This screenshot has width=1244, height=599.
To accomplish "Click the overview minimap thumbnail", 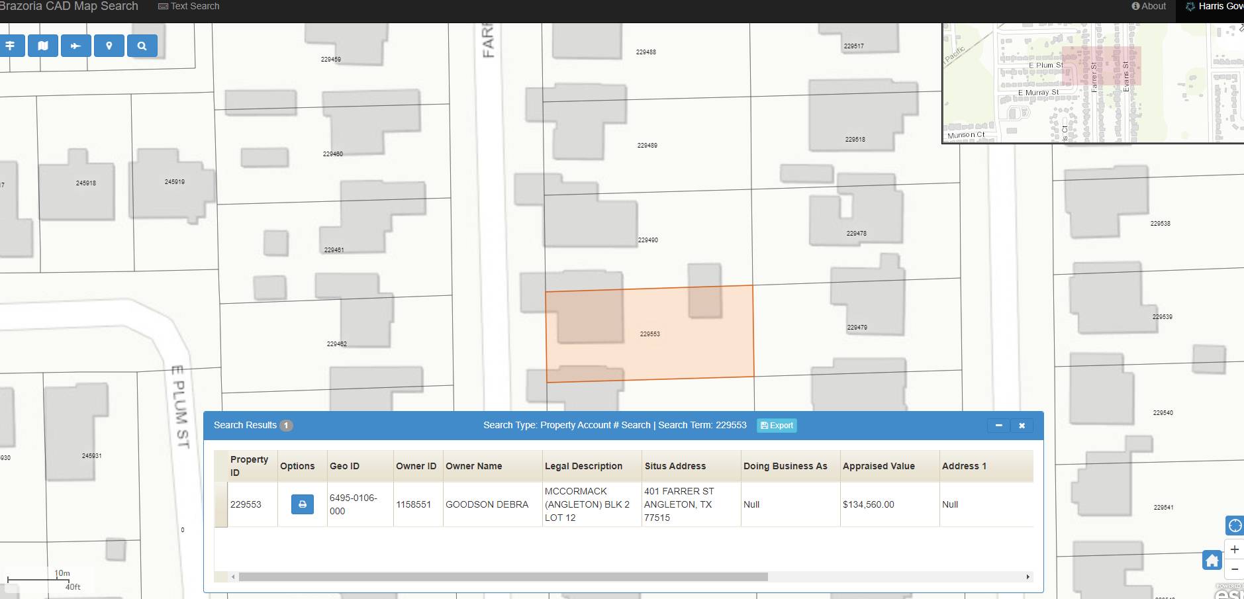I will pos(1092,83).
